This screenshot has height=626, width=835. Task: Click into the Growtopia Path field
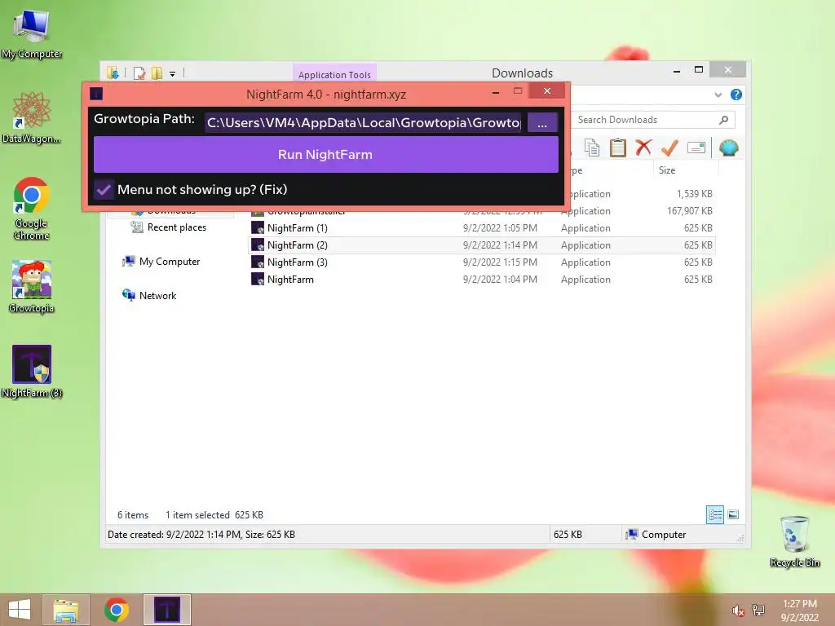point(364,123)
